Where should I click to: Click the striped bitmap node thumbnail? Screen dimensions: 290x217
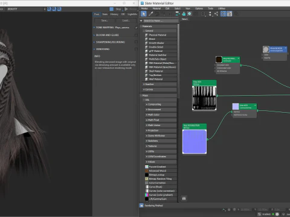point(204,98)
